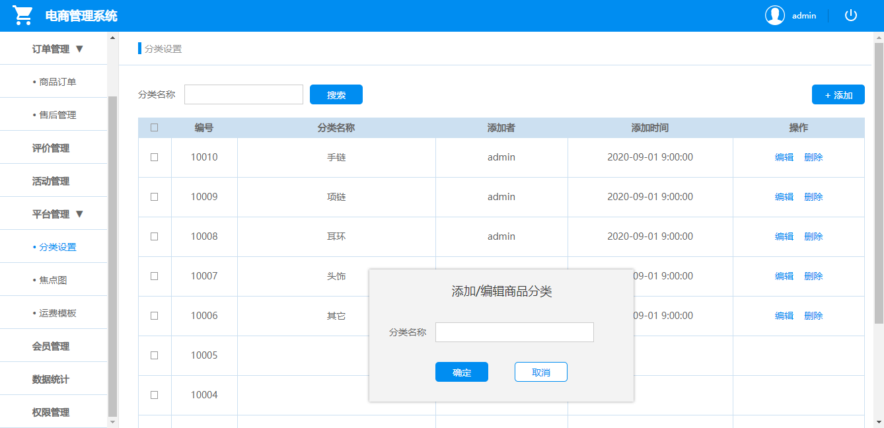Click the 搜索 search button
This screenshot has width=884, height=428.
click(336, 94)
